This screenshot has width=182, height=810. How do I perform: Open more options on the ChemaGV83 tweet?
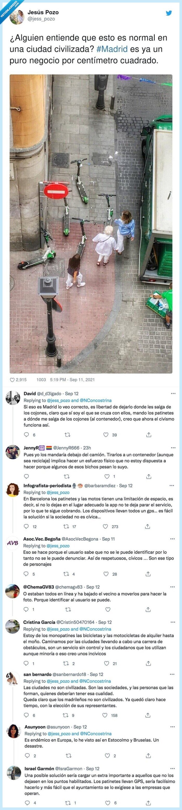(172, 587)
